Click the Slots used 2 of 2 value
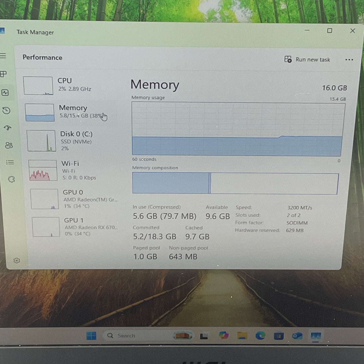 coord(293,215)
